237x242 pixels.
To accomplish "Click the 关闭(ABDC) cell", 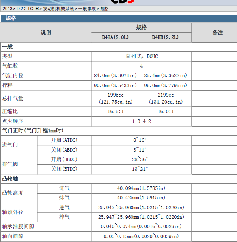I will click(x=64, y=150).
